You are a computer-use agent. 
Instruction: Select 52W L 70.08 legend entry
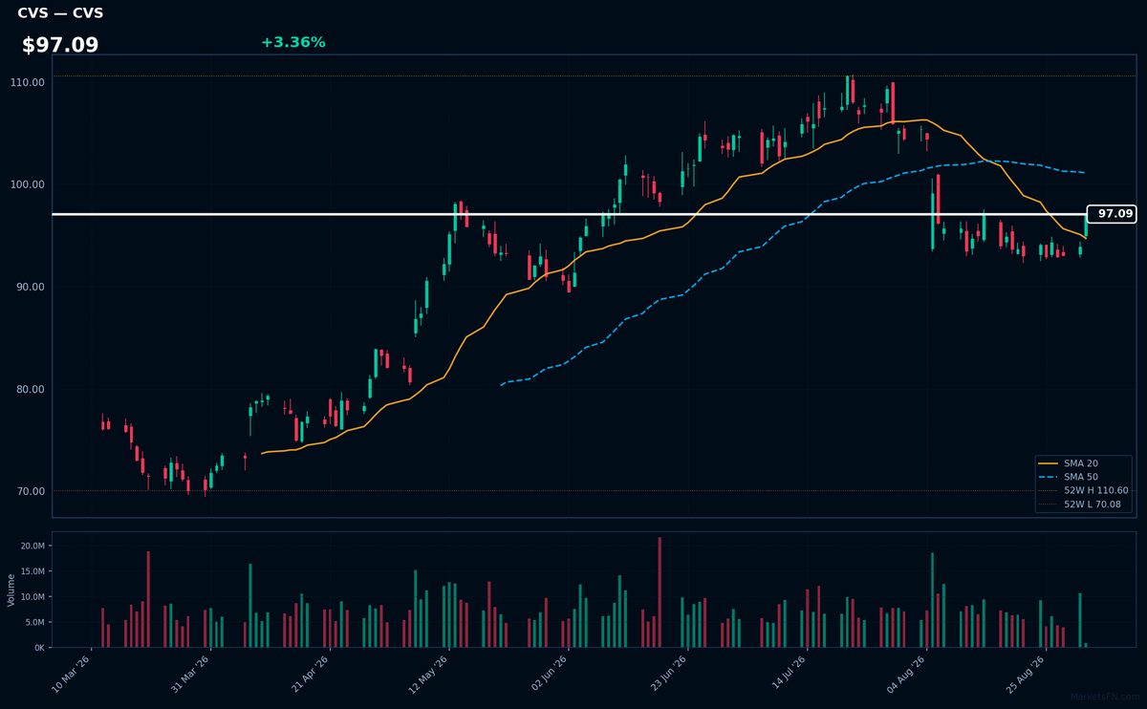tap(1082, 504)
